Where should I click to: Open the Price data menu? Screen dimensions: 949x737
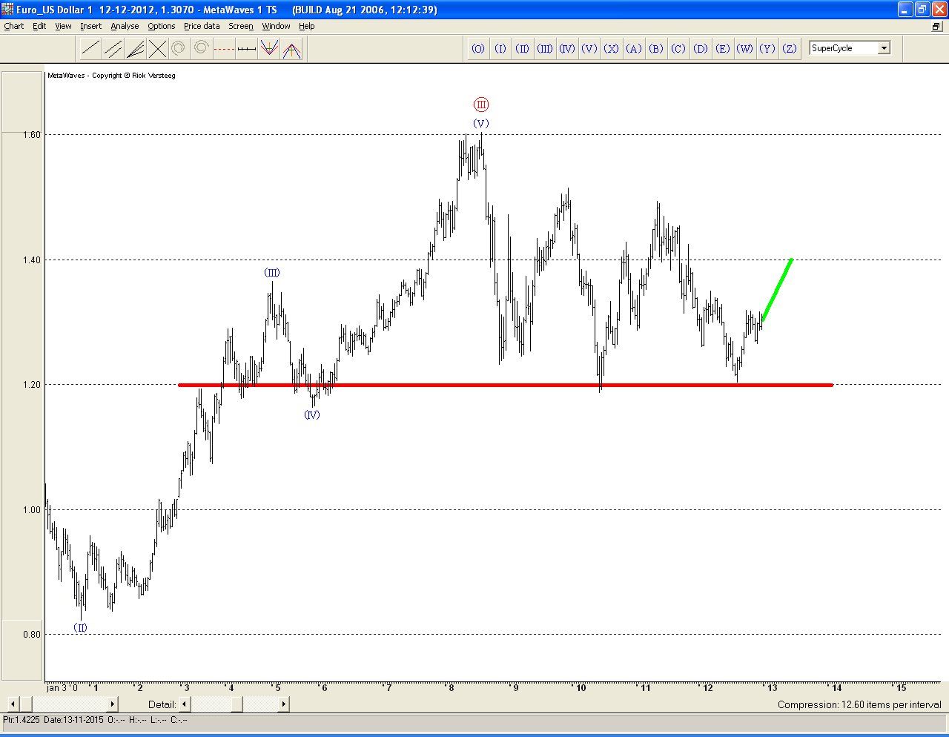click(202, 26)
